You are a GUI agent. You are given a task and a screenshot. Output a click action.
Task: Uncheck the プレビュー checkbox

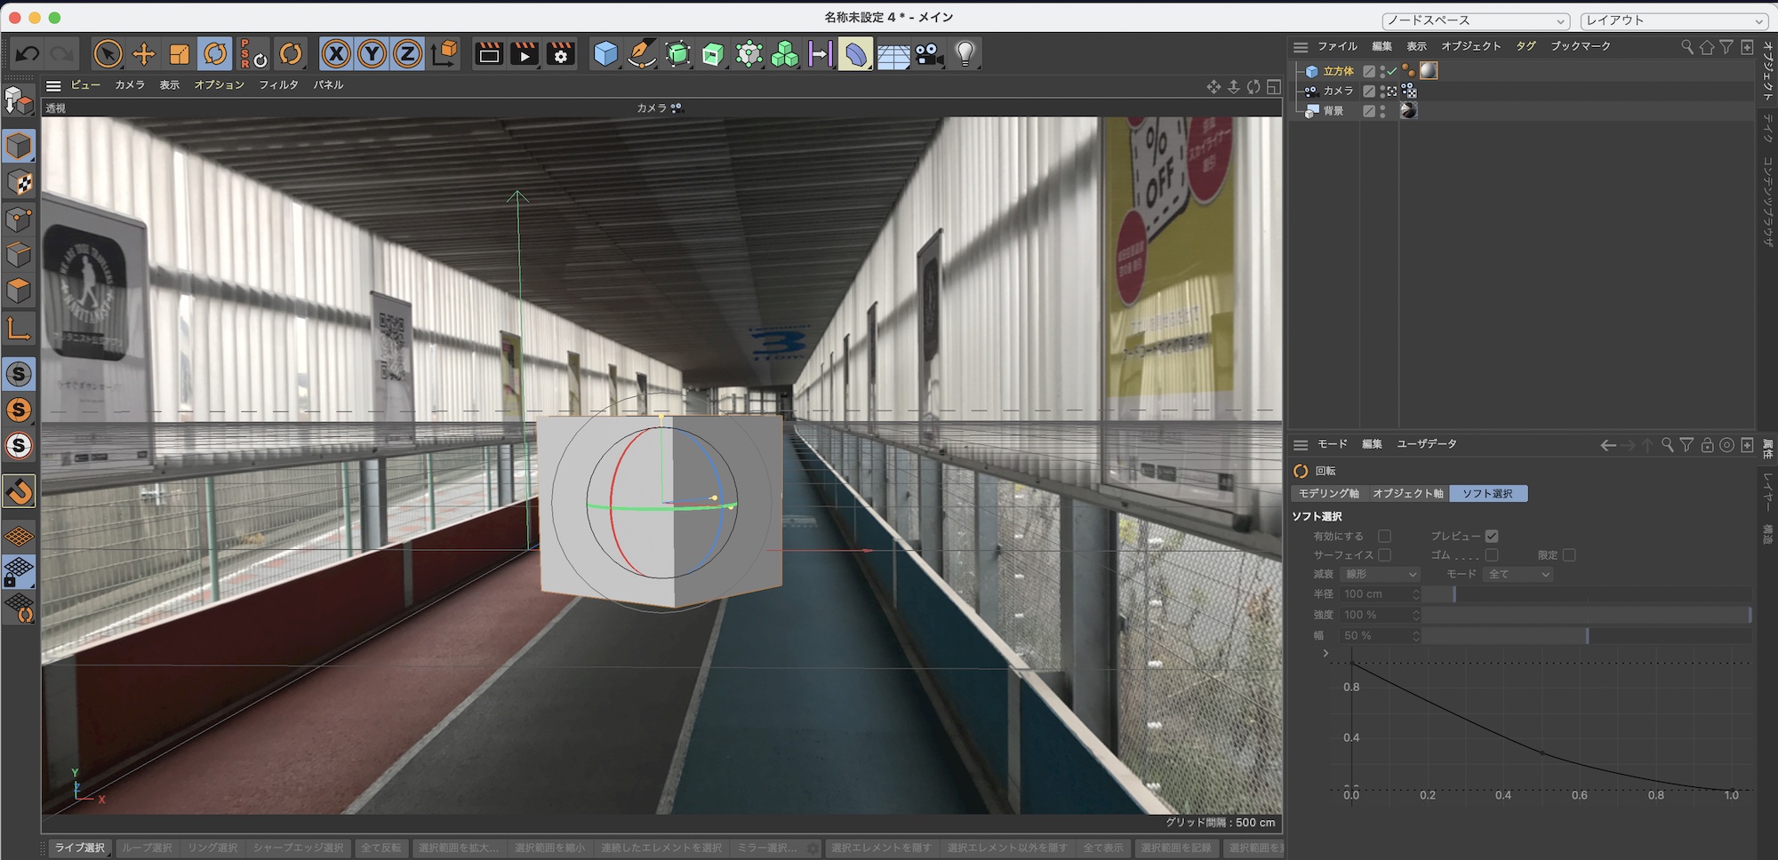[x=1492, y=536]
